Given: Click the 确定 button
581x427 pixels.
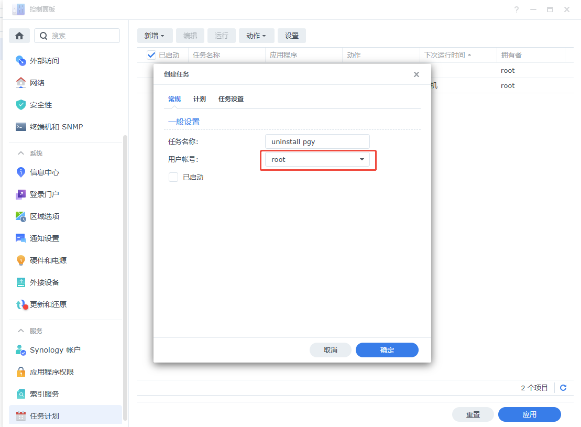Looking at the screenshot, I should tap(387, 350).
